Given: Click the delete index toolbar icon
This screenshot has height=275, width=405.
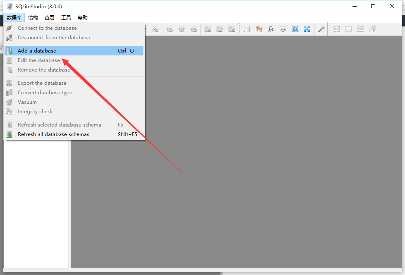Looking at the screenshot, I should [x=155, y=29].
